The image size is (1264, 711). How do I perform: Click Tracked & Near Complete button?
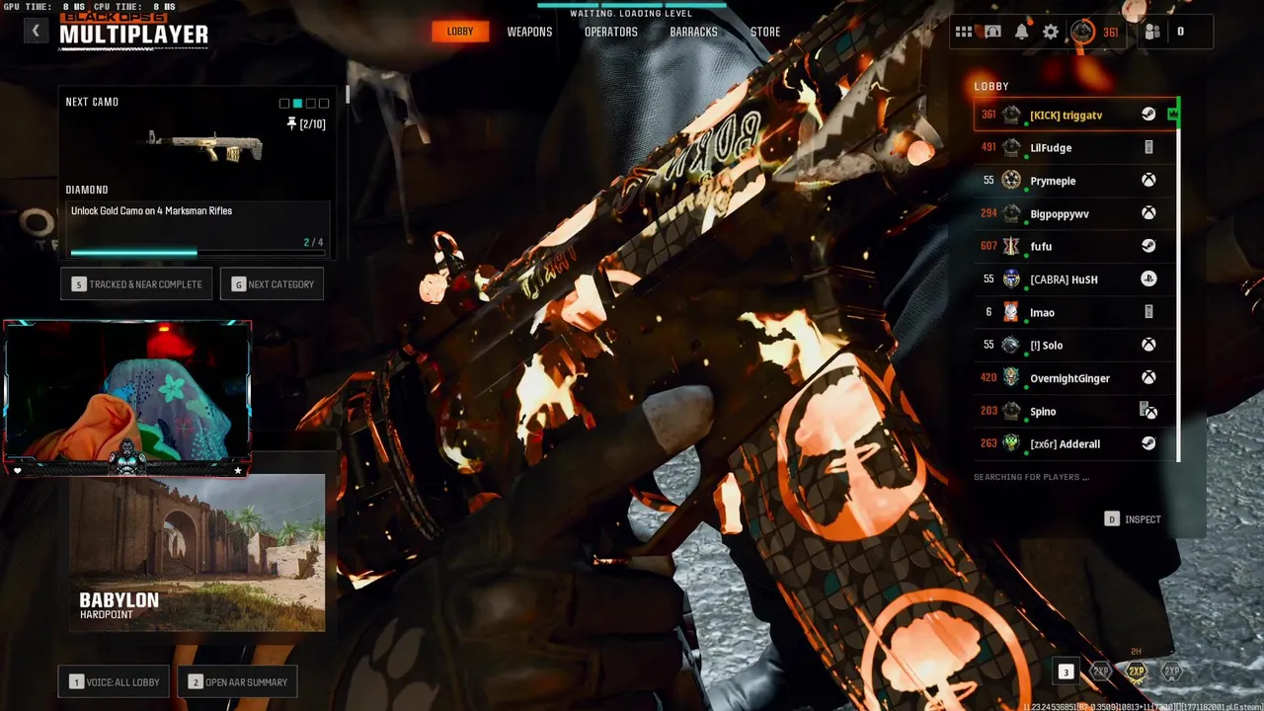[136, 284]
